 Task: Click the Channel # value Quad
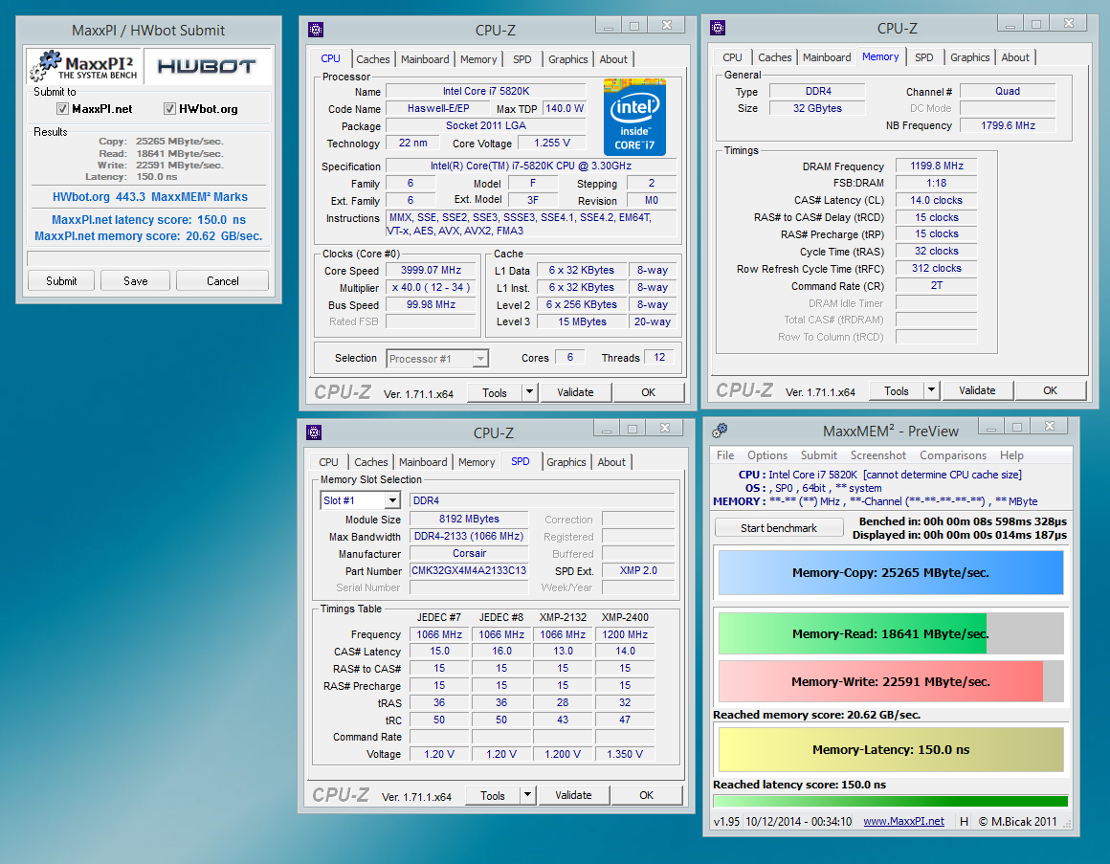pyautogui.click(x=1008, y=91)
